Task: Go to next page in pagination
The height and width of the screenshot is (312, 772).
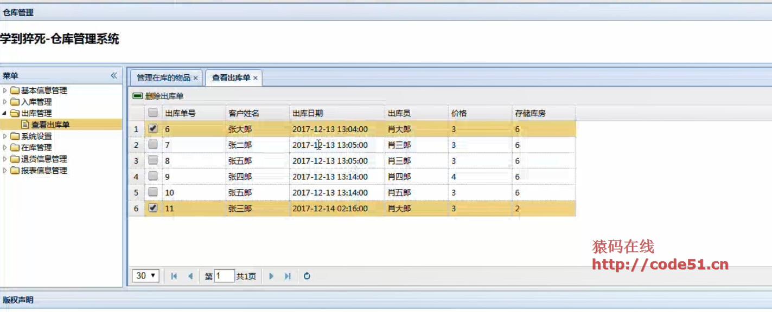Action: pos(271,276)
